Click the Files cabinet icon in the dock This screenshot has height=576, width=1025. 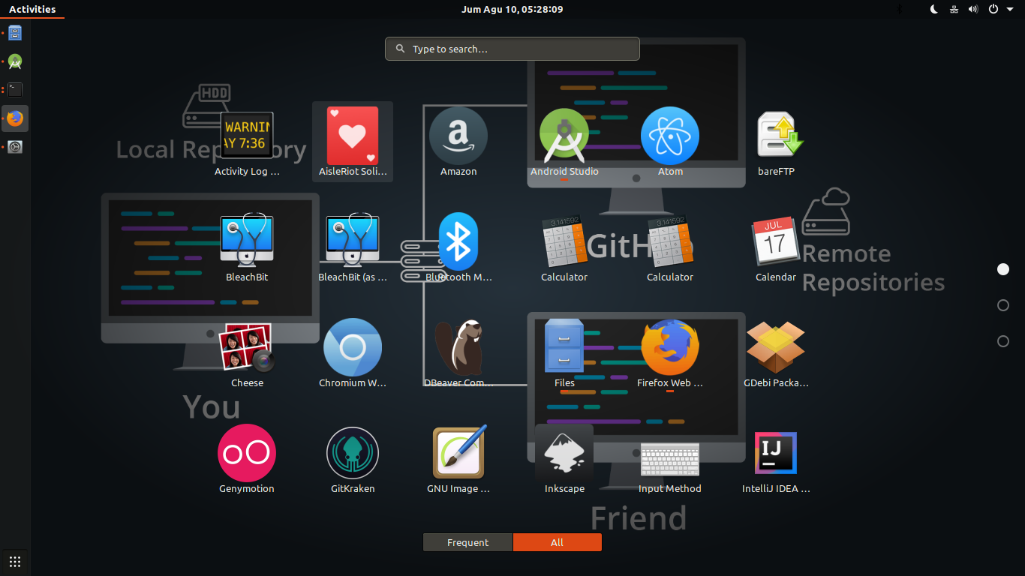[15, 33]
